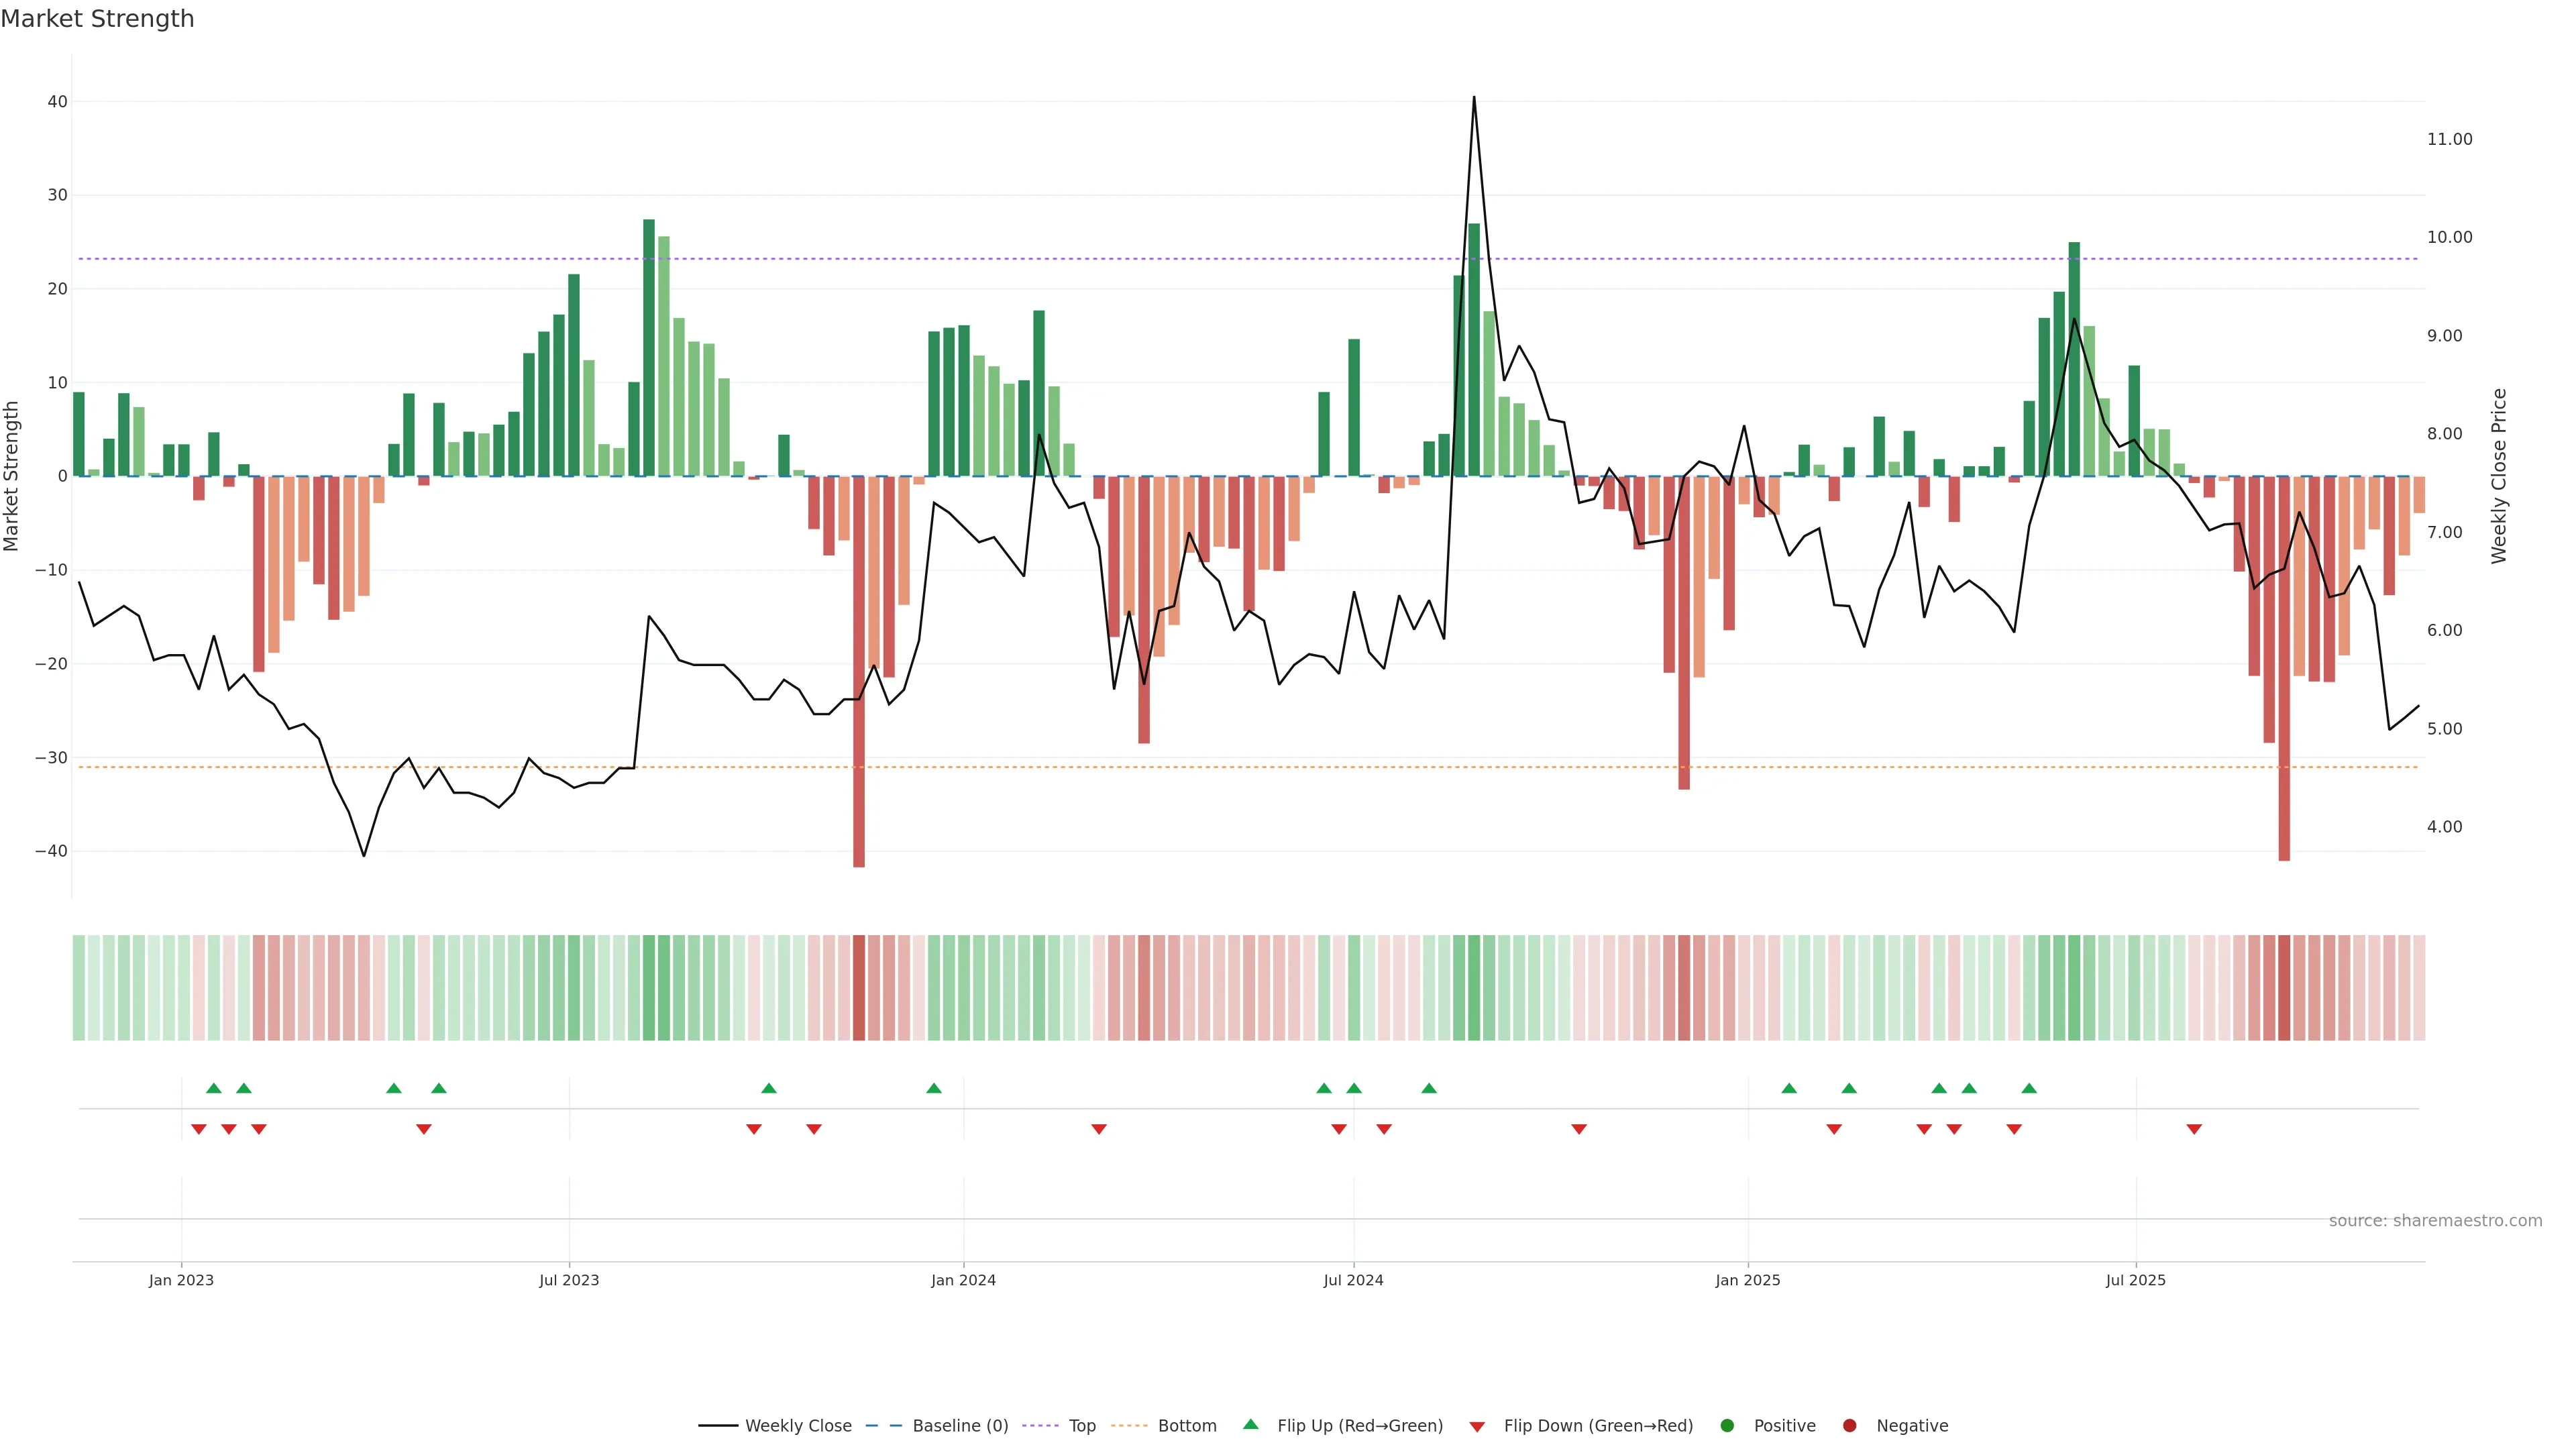Click the Negative red circle legend icon
The height and width of the screenshot is (1449, 2576).
pyautogui.click(x=1849, y=1425)
